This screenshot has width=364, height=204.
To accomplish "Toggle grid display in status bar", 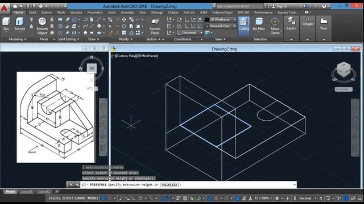I will click(104, 198).
